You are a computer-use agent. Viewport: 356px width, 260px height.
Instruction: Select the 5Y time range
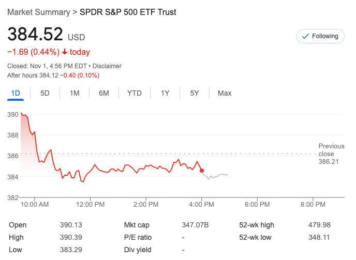[x=195, y=93]
